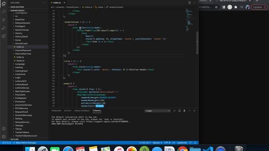Open the notifications bell in status bar
The width and height of the screenshot is (269, 151).
[x=195, y=143]
